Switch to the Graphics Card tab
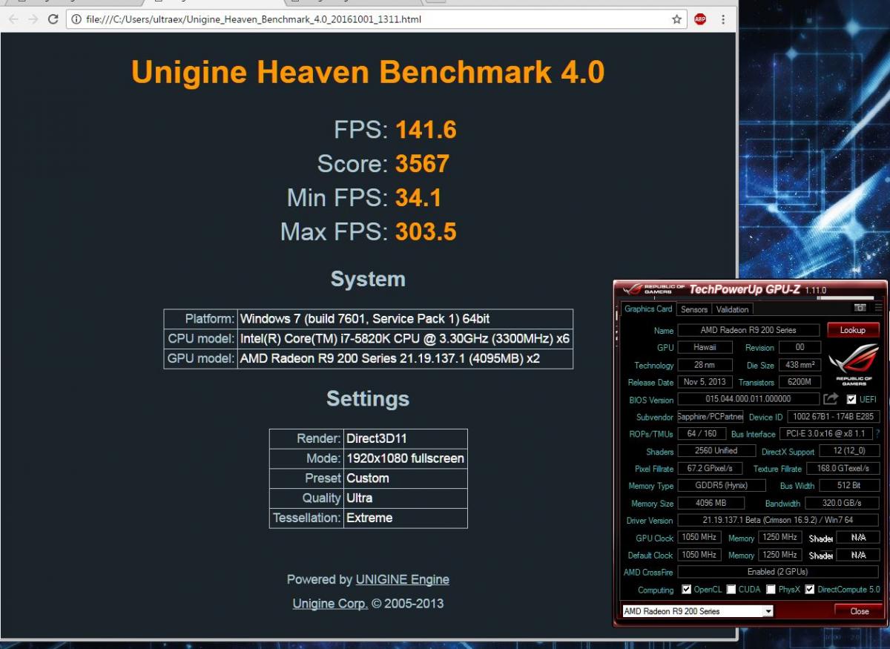 (648, 309)
